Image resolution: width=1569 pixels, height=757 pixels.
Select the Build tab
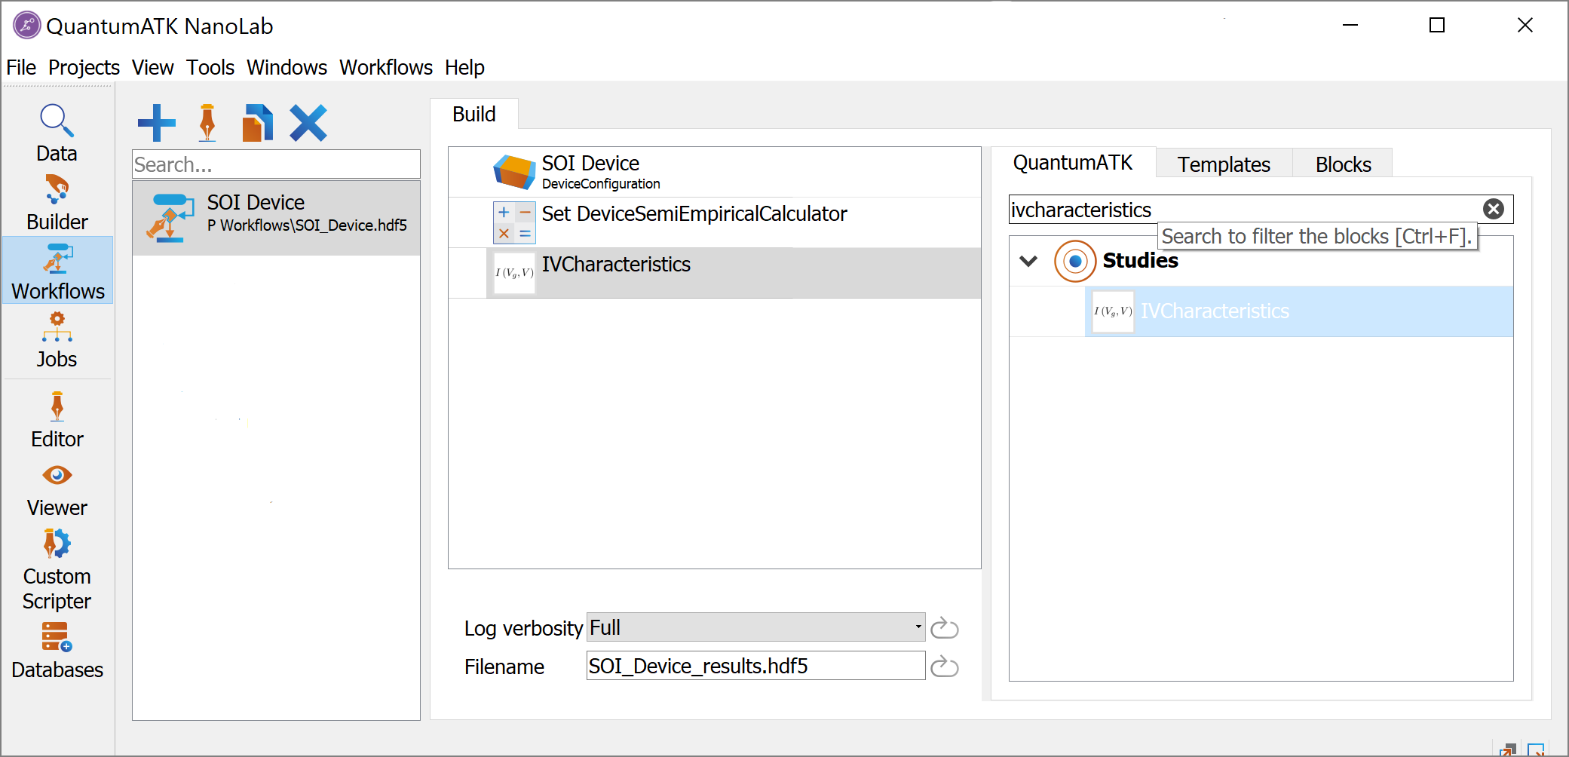[474, 114]
